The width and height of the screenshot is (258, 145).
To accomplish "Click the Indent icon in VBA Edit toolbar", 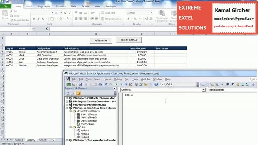I will click(x=227, y=85).
